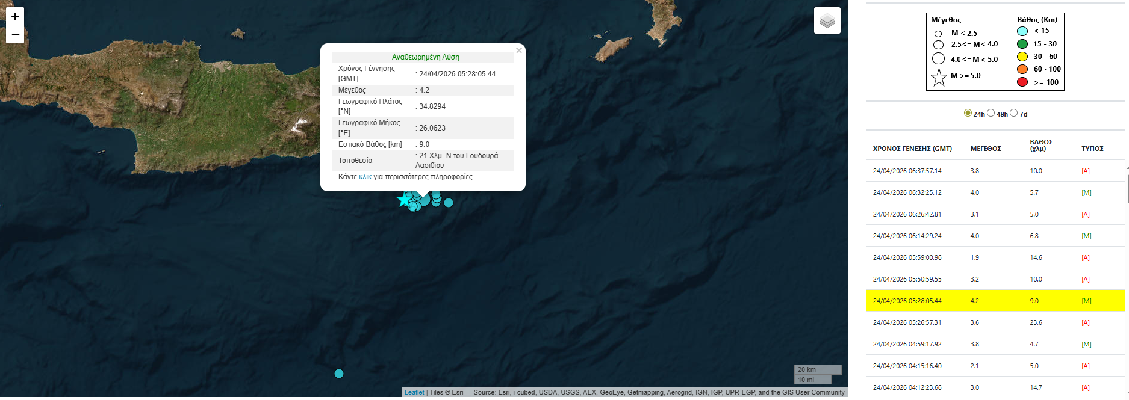Close the earthquake details popup
The width and height of the screenshot is (1129, 400).
point(518,51)
